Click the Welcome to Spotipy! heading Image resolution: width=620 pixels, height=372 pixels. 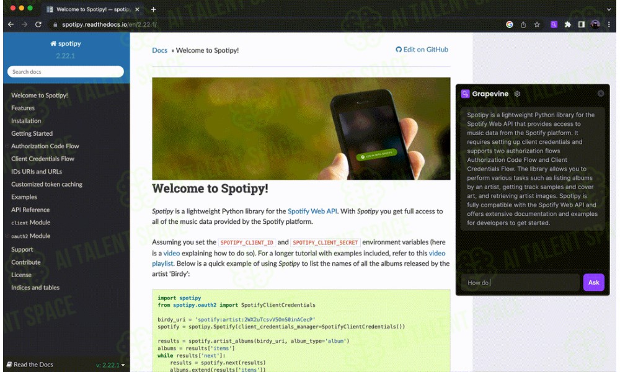[210, 188]
